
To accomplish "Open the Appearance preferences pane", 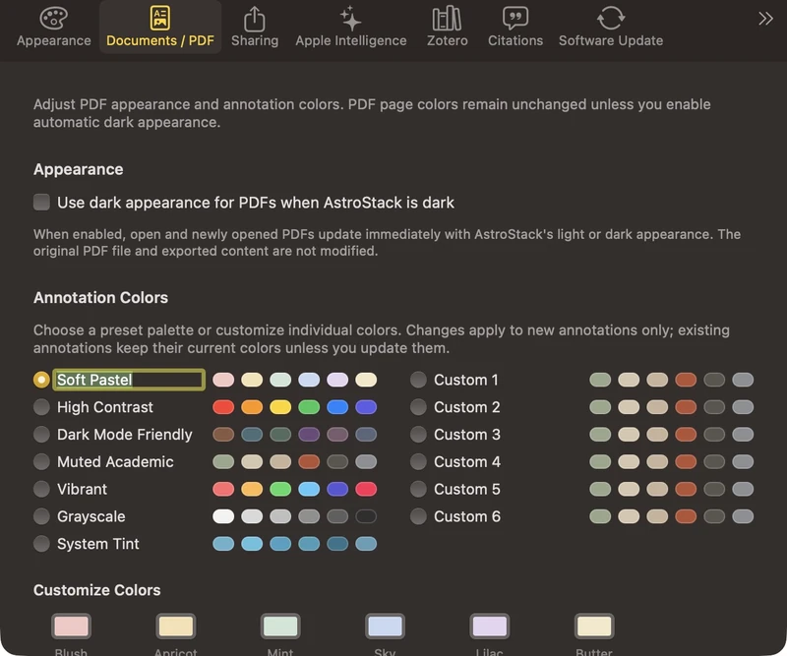I will tap(54, 27).
